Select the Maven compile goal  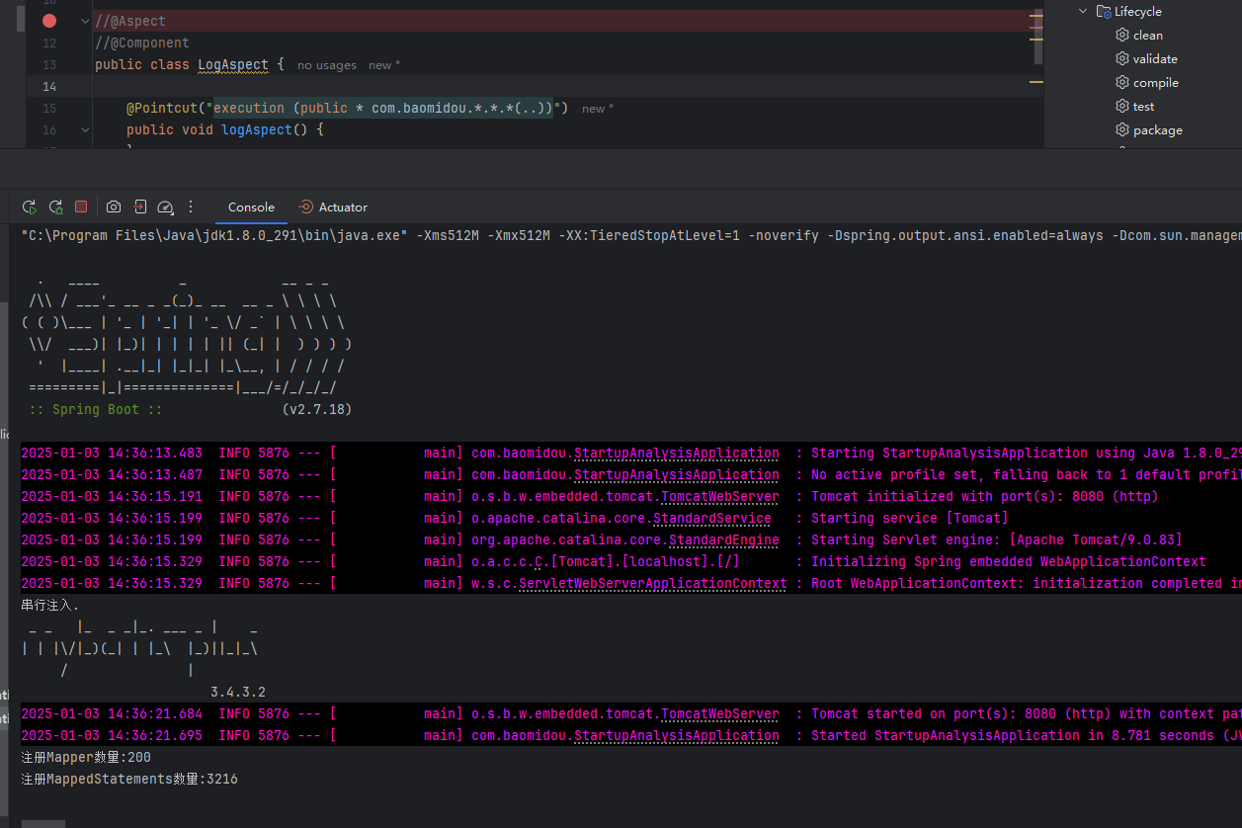pyautogui.click(x=1155, y=83)
